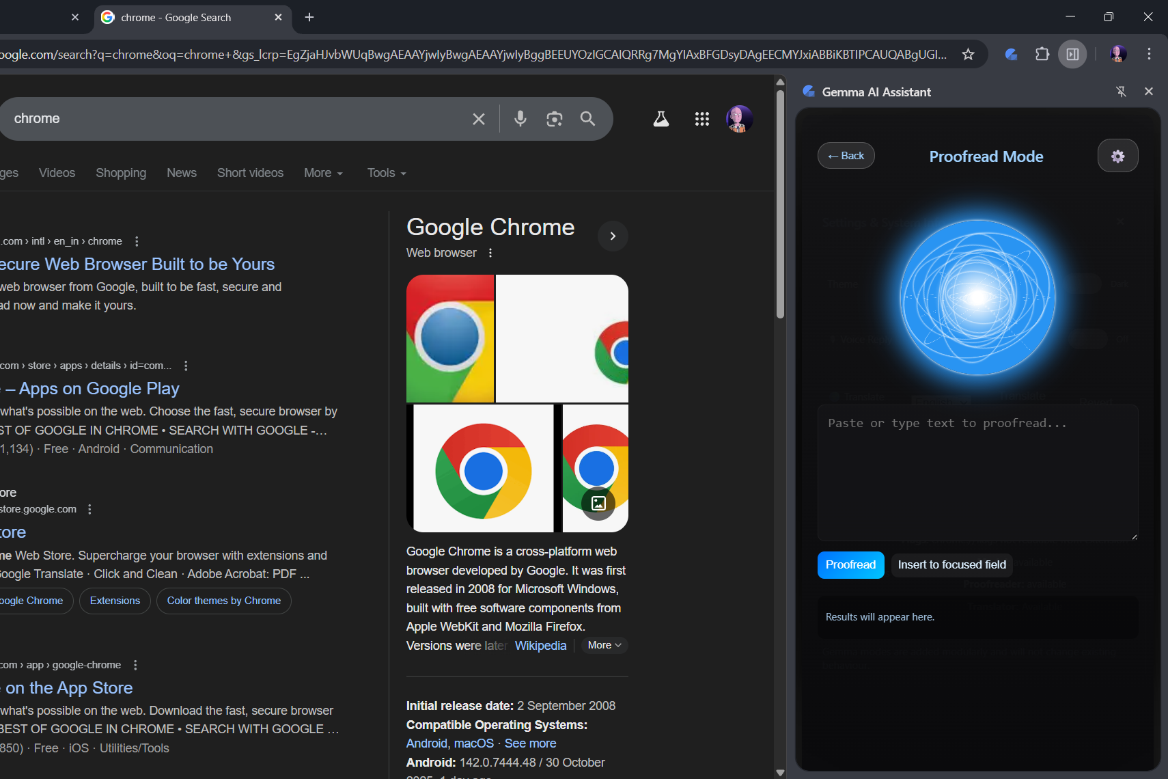Open options for the app google-chrome result
This screenshot has width=1168, height=779.
click(x=135, y=665)
